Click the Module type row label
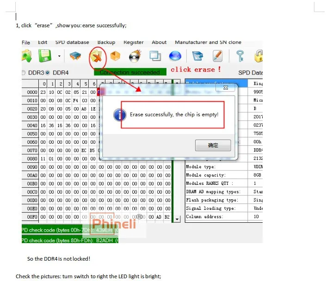 click(x=201, y=167)
